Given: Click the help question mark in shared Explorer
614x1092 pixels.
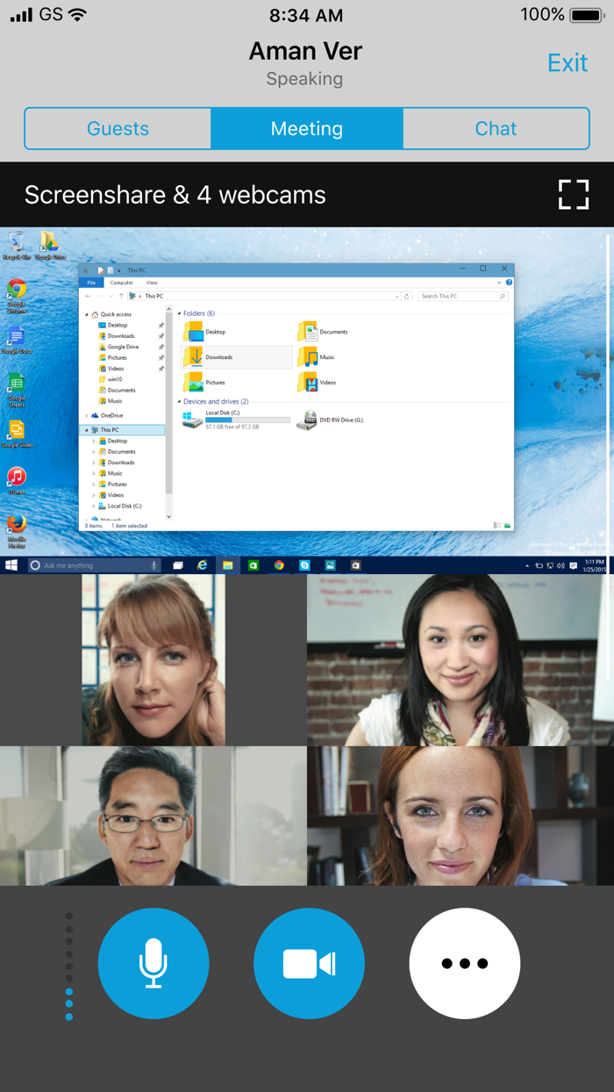Looking at the screenshot, I should (509, 283).
